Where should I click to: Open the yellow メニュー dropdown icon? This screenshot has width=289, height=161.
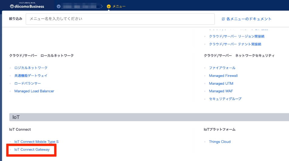pos(109,6)
